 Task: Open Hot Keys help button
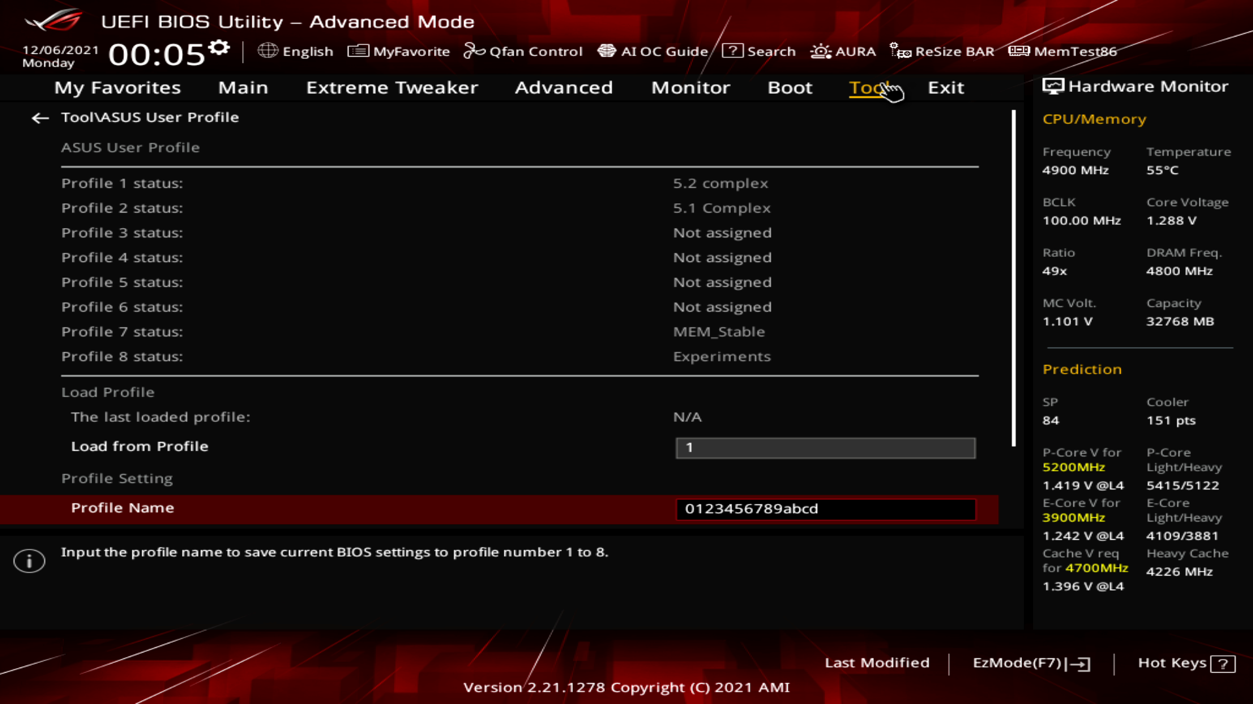[1186, 663]
